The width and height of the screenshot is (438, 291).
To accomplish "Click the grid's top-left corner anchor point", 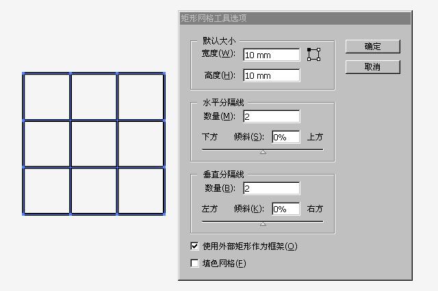I will click(23, 73).
